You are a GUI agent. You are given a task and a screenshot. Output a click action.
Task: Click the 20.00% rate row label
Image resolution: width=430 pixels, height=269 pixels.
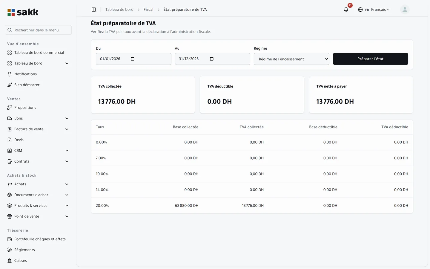102,206
